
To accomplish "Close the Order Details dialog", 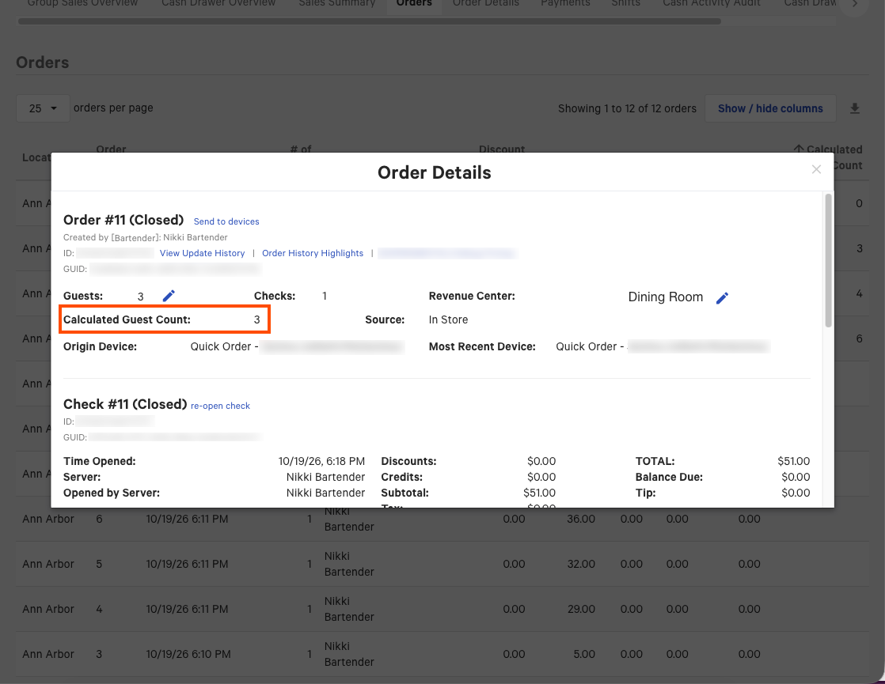I will coord(816,169).
